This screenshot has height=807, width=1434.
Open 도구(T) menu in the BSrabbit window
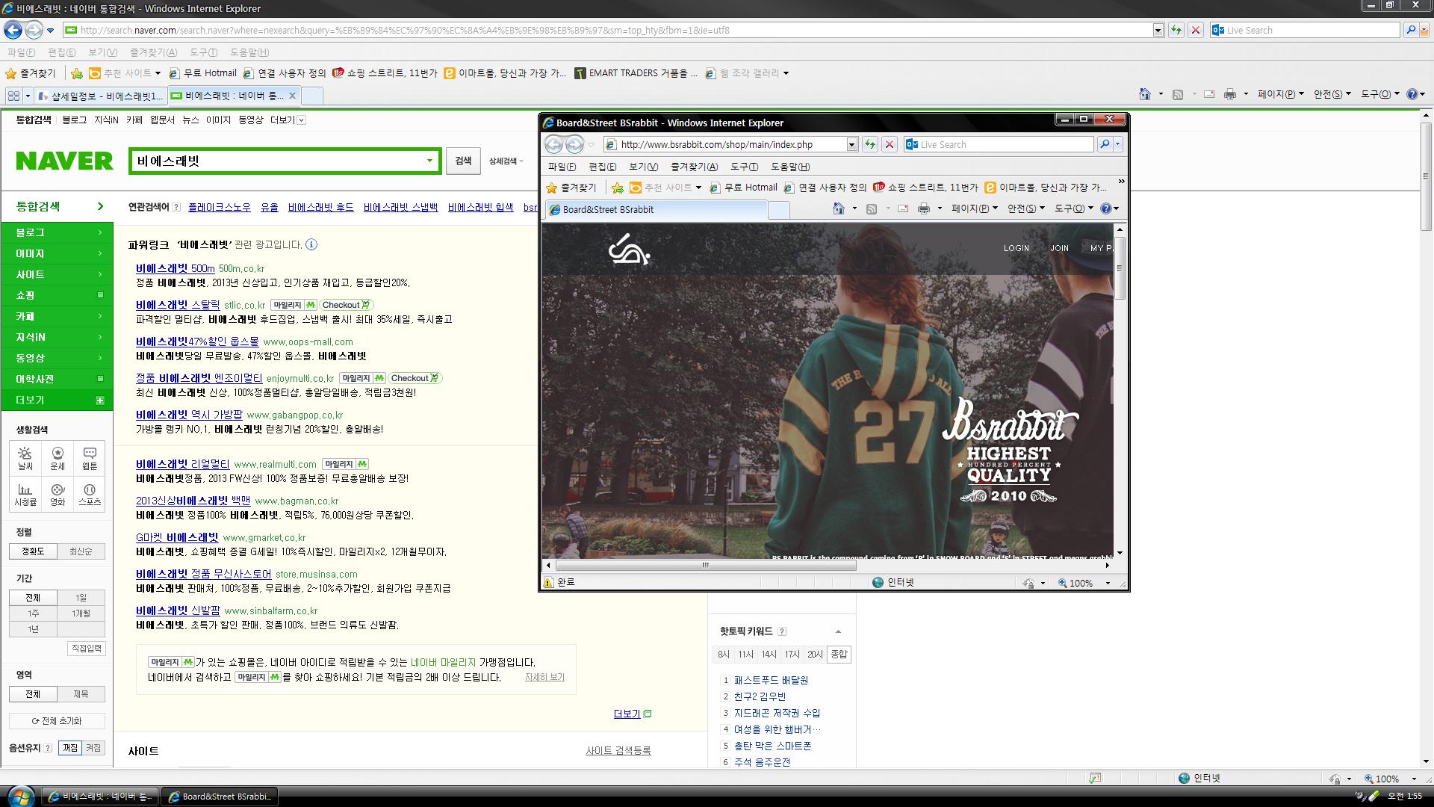(x=744, y=167)
